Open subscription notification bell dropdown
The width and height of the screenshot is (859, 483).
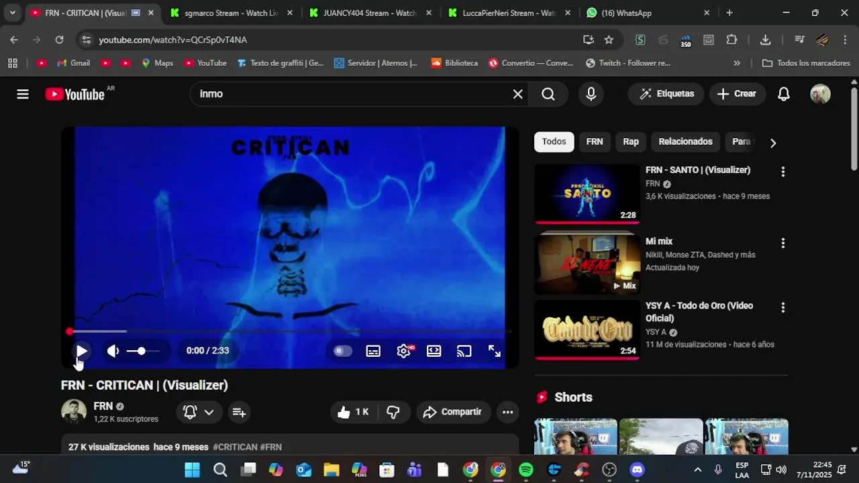(199, 412)
